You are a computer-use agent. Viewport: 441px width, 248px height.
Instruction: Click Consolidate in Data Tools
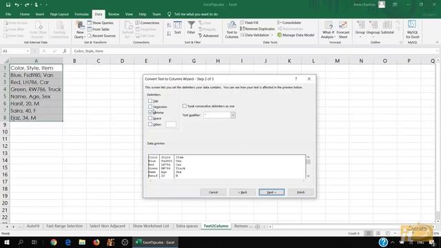pos(289,23)
